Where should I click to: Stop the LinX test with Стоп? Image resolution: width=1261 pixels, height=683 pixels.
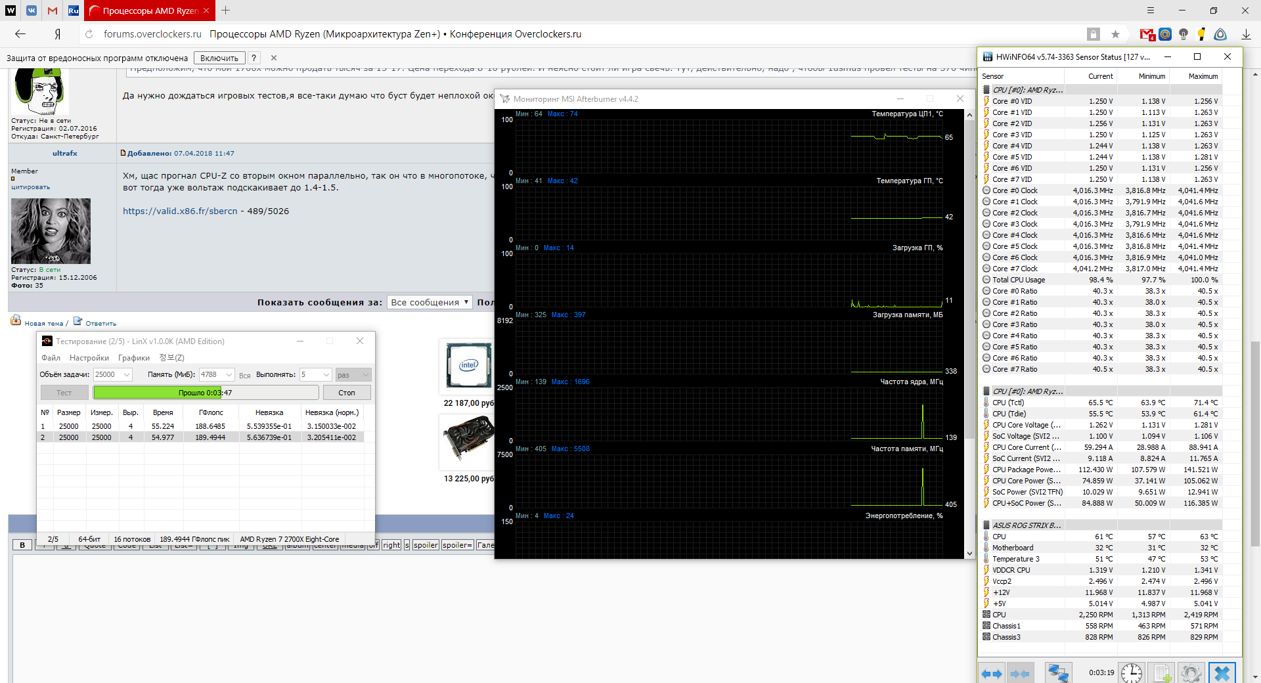tap(347, 393)
